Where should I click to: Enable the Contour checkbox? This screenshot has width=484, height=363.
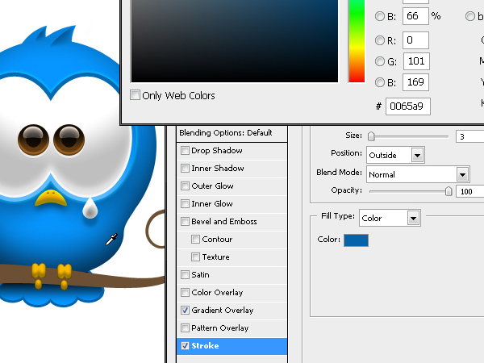195,240
